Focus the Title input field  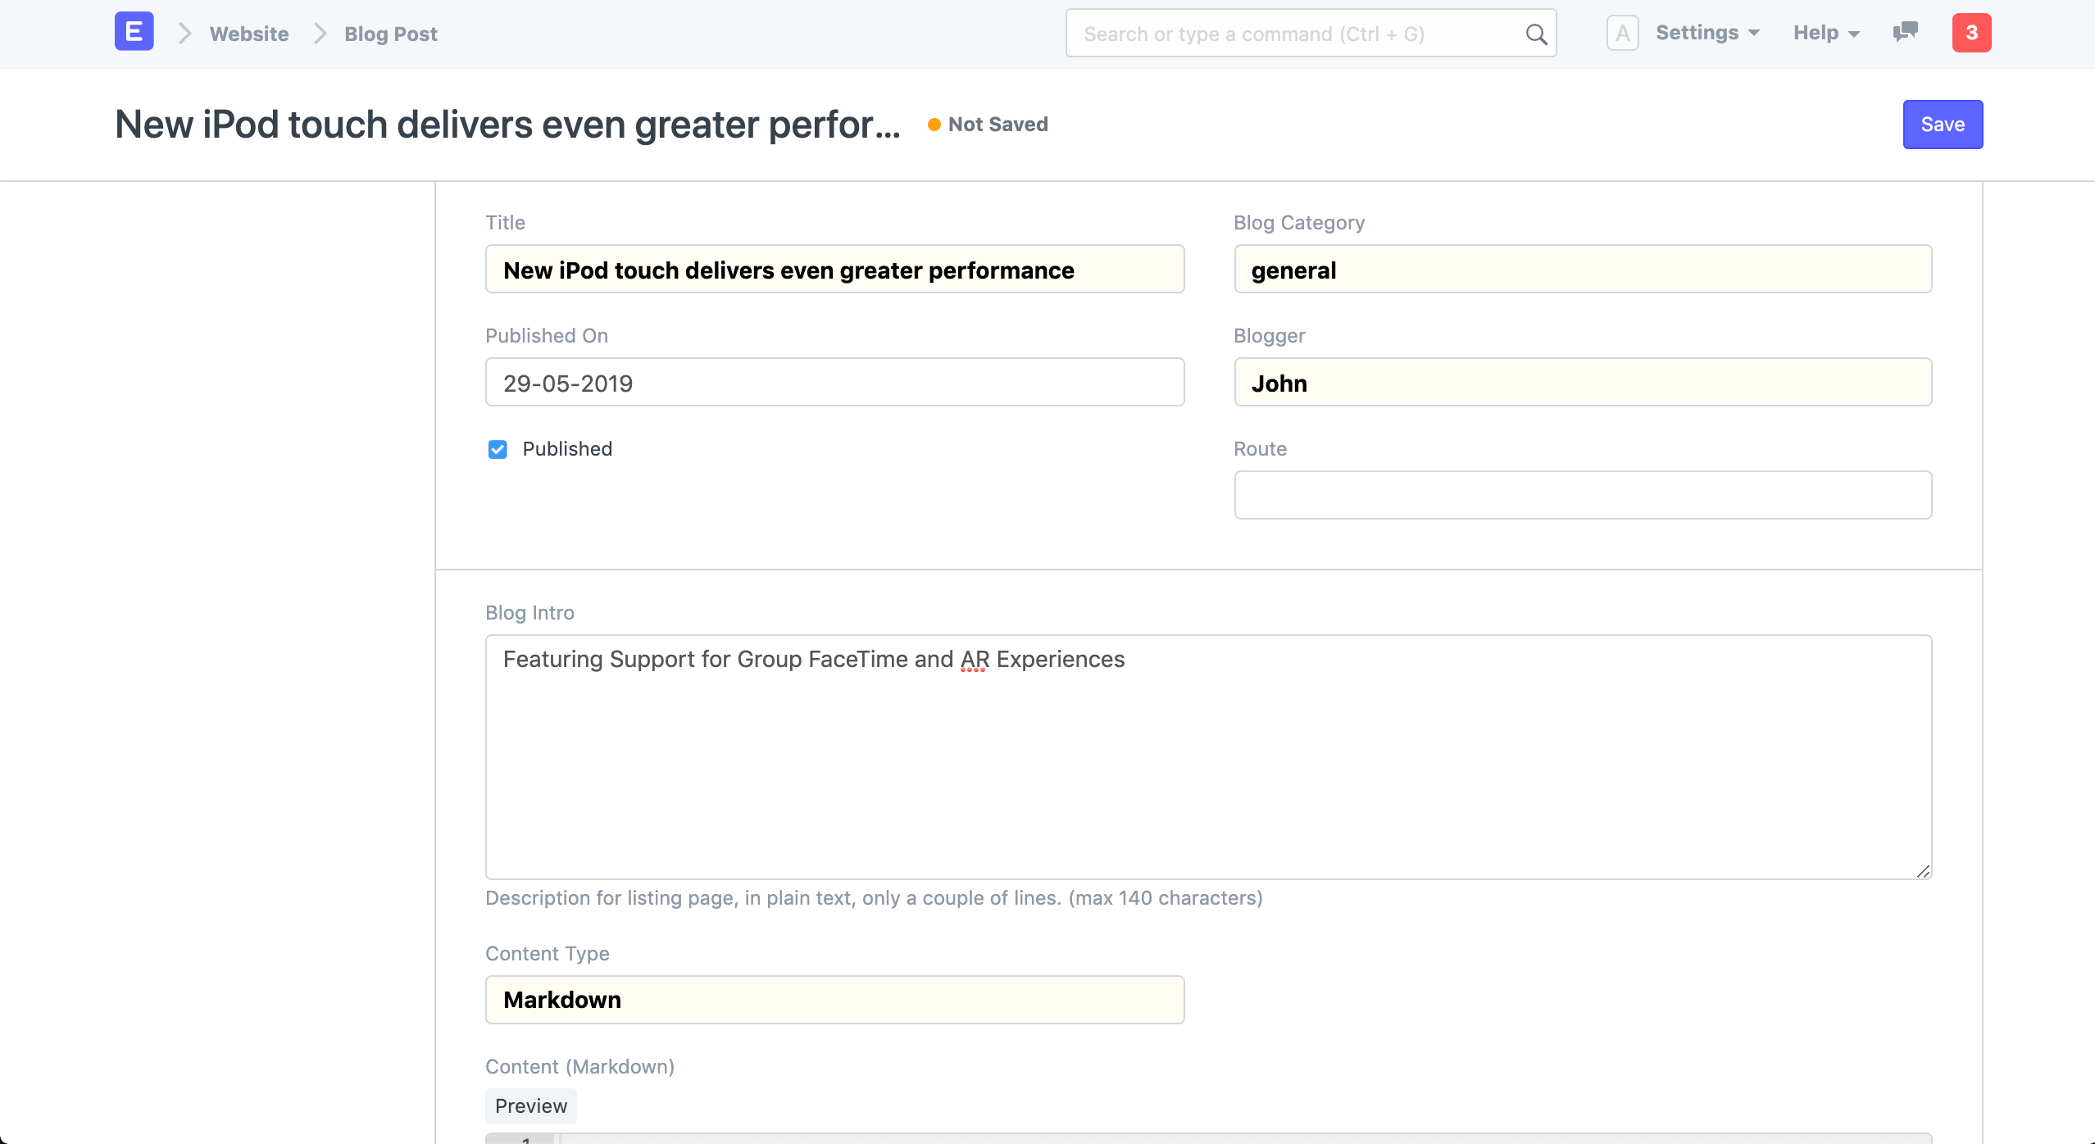coord(834,270)
